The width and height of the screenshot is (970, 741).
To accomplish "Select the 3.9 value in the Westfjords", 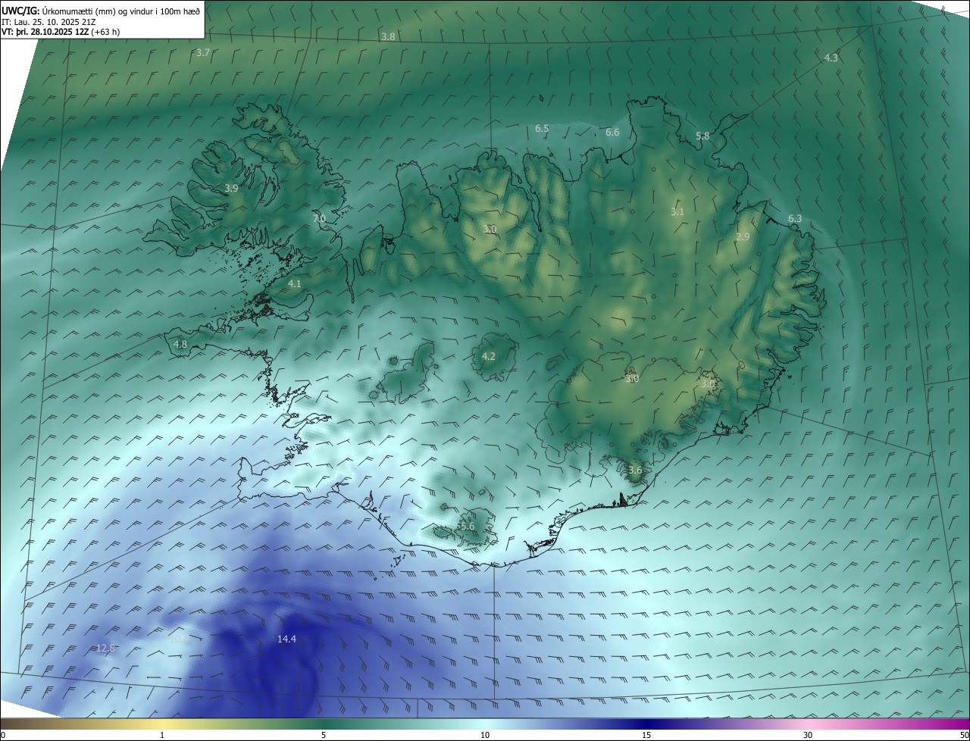I will point(231,189).
